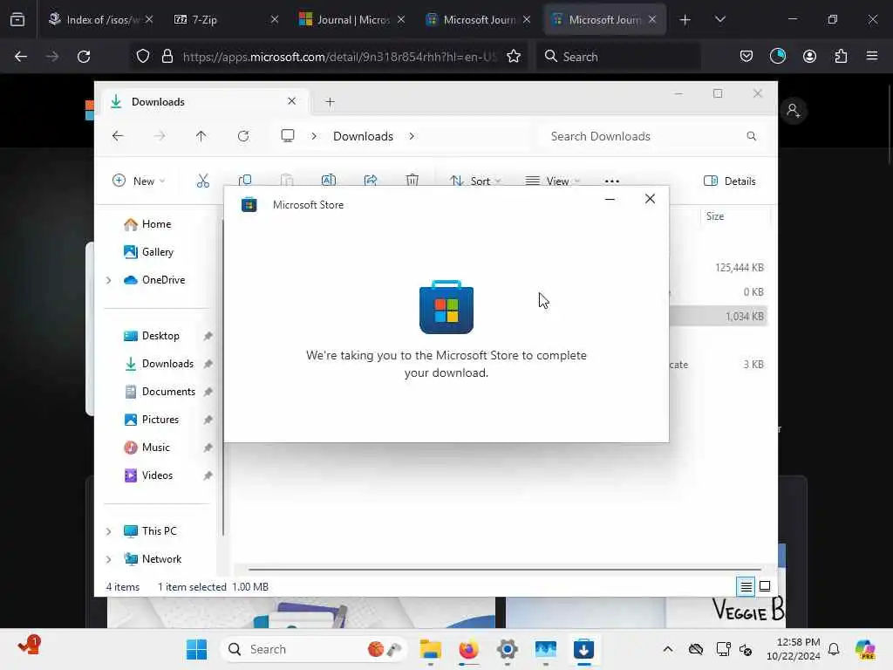Reload the Firefox page
This screenshot has width=893, height=670.
click(x=84, y=57)
